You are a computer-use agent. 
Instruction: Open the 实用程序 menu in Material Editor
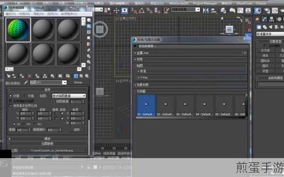69,14
